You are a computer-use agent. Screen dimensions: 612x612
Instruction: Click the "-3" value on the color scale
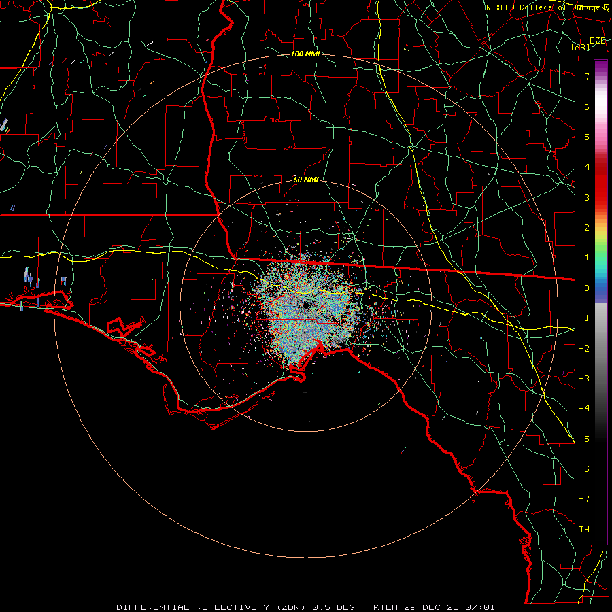[584, 378]
